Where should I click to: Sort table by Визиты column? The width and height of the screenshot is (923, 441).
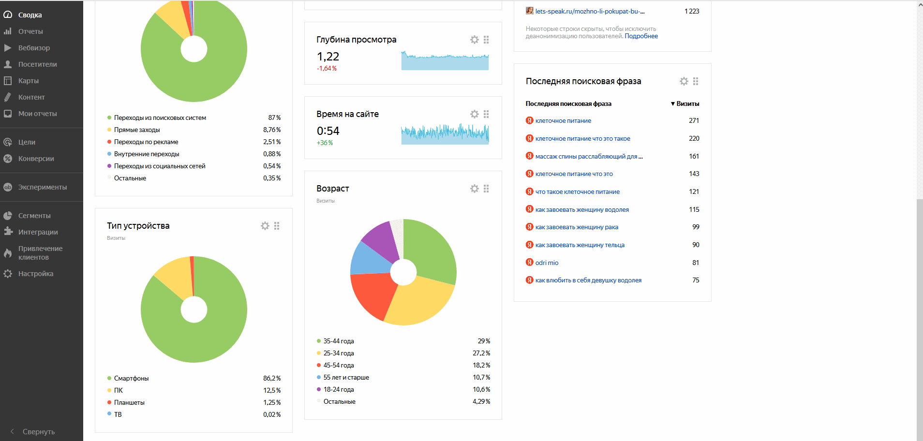tap(685, 104)
